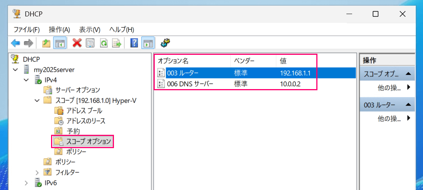Expand the IPv6 tree node
This screenshot has height=190, width=423.
[x=26, y=183]
